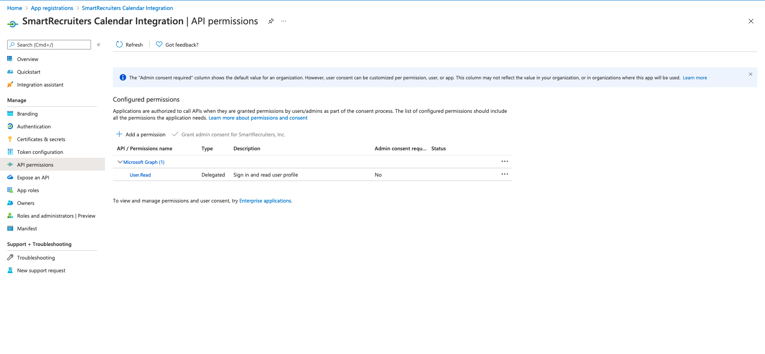The image size is (765, 354).
Task: Go to App registrations breadcrumb
Action: point(52,8)
